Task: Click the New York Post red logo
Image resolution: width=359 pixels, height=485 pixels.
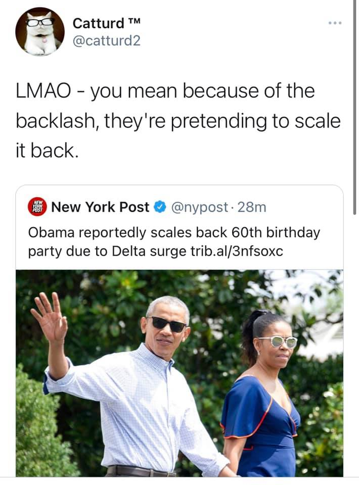Action: (x=37, y=207)
